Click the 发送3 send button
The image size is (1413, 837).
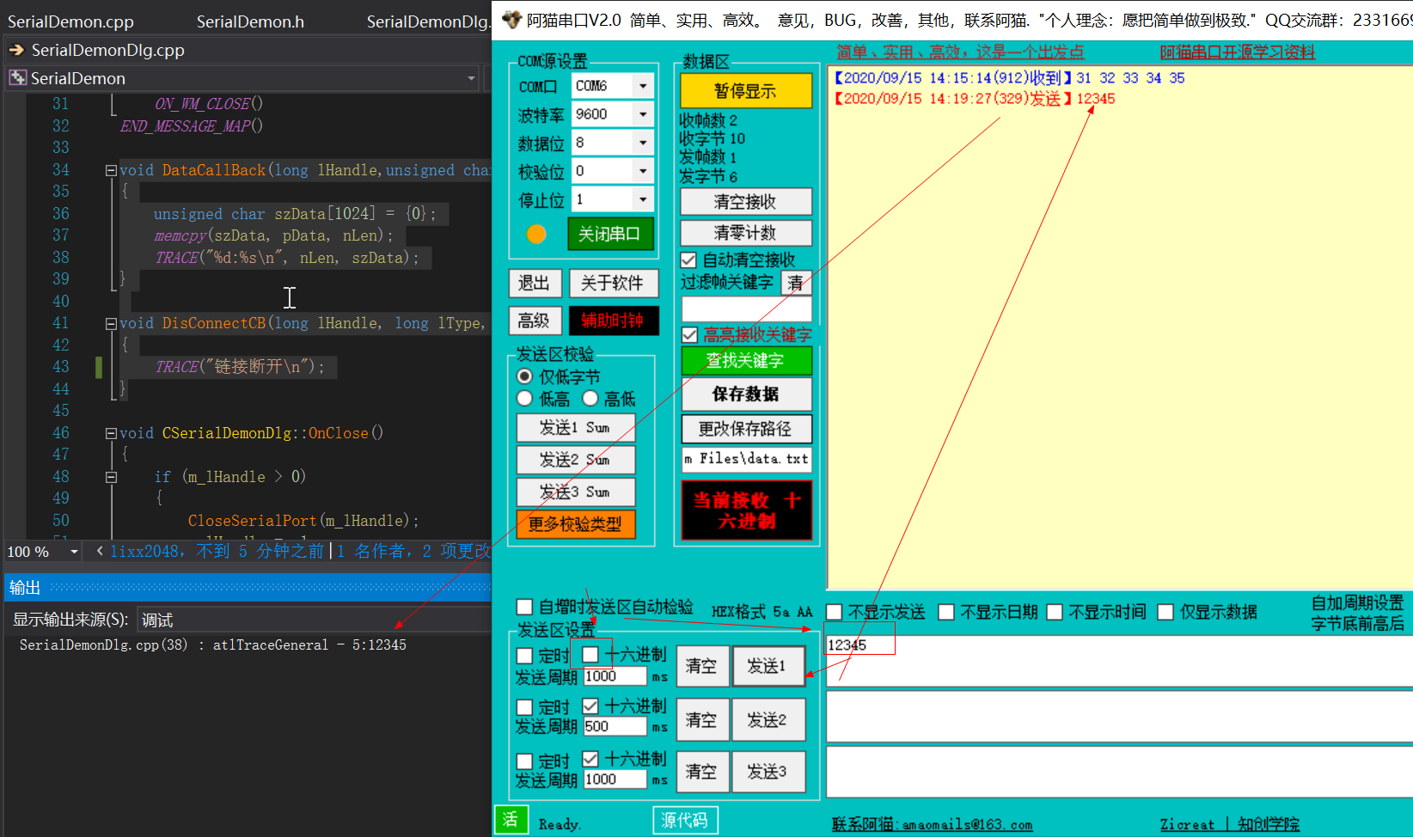pos(768,771)
